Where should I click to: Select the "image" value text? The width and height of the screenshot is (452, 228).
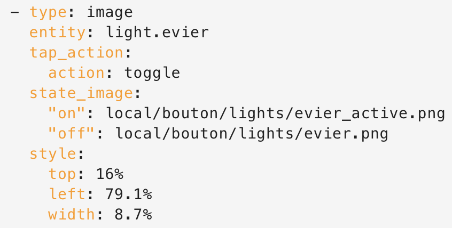coord(110,12)
